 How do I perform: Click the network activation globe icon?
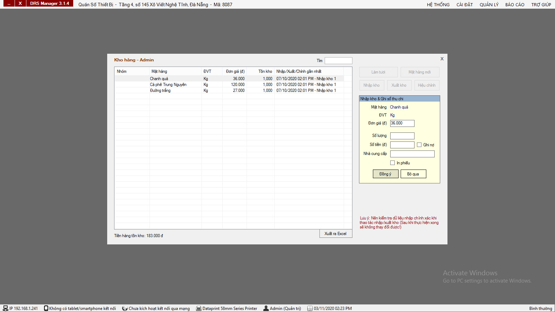coord(125,309)
